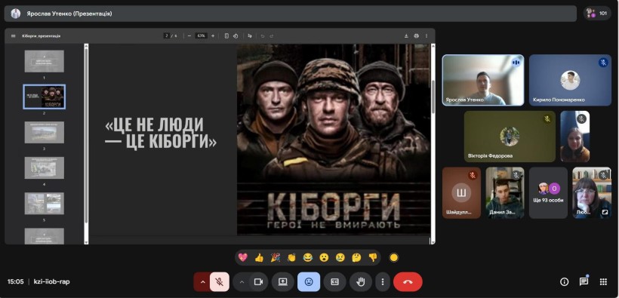Click the presented slide image «КІБОРГИ»
The width and height of the screenshot is (619, 298).
click(x=334, y=140)
